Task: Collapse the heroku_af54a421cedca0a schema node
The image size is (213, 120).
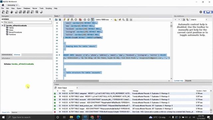Action: point(2,26)
